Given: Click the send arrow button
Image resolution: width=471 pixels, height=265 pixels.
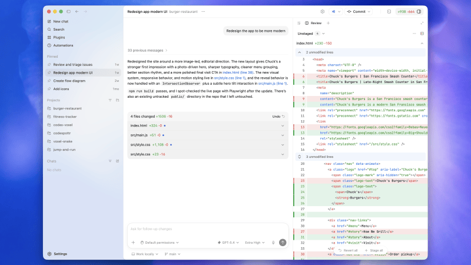Looking at the screenshot, I should click(283, 243).
